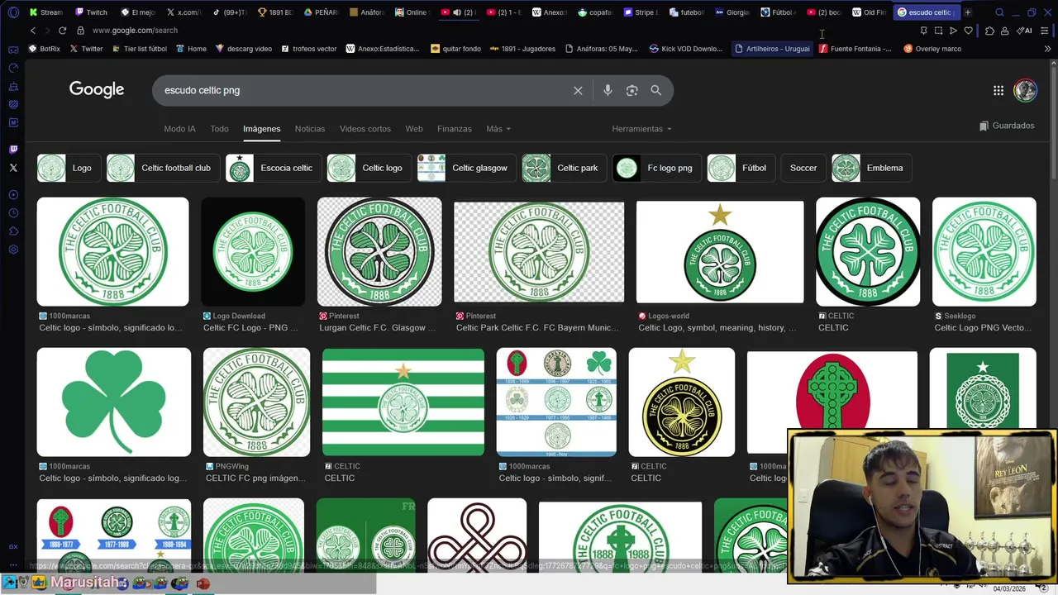Filter by the Celtic park chip

pos(565,168)
